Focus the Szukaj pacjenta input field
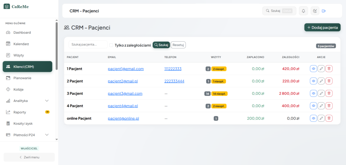 88,45
